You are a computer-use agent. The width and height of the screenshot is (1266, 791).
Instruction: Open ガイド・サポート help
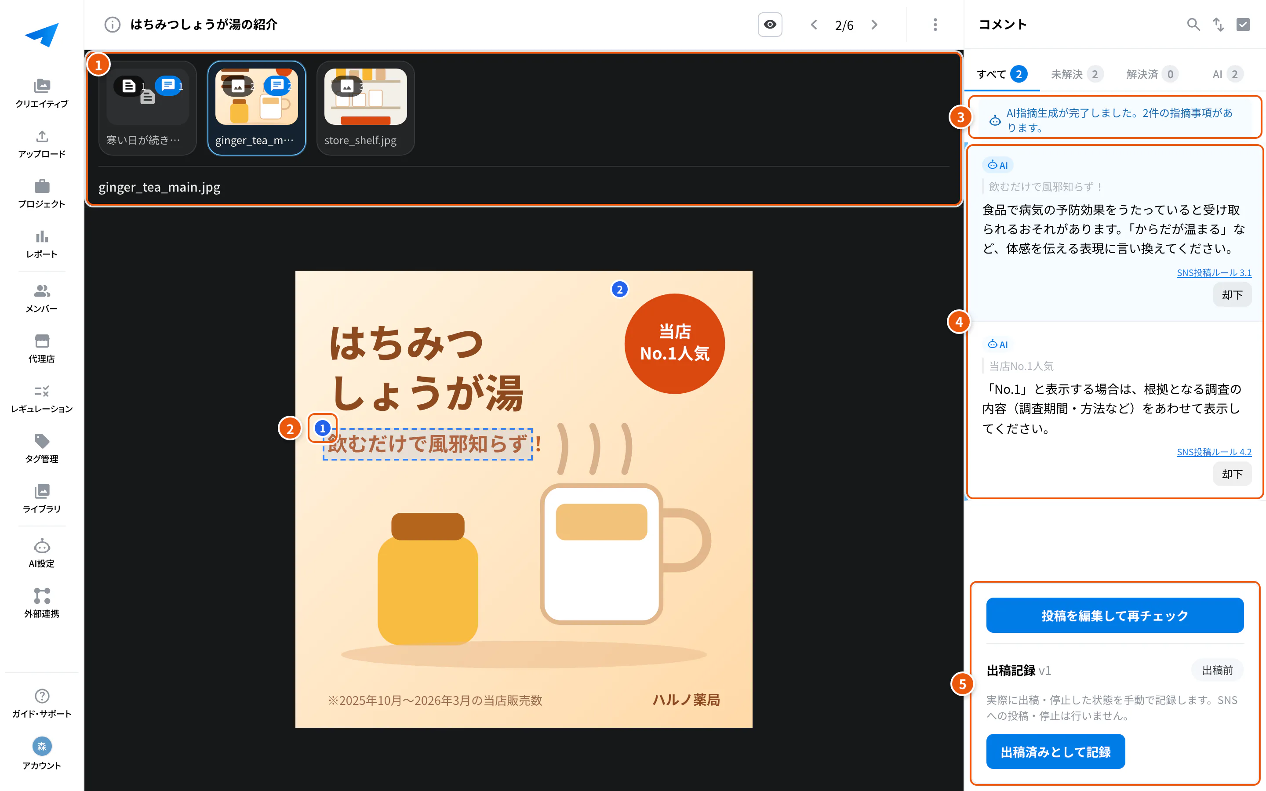click(42, 704)
